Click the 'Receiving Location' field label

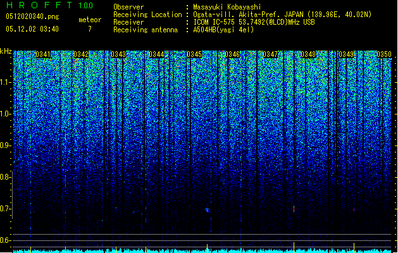[147, 15]
